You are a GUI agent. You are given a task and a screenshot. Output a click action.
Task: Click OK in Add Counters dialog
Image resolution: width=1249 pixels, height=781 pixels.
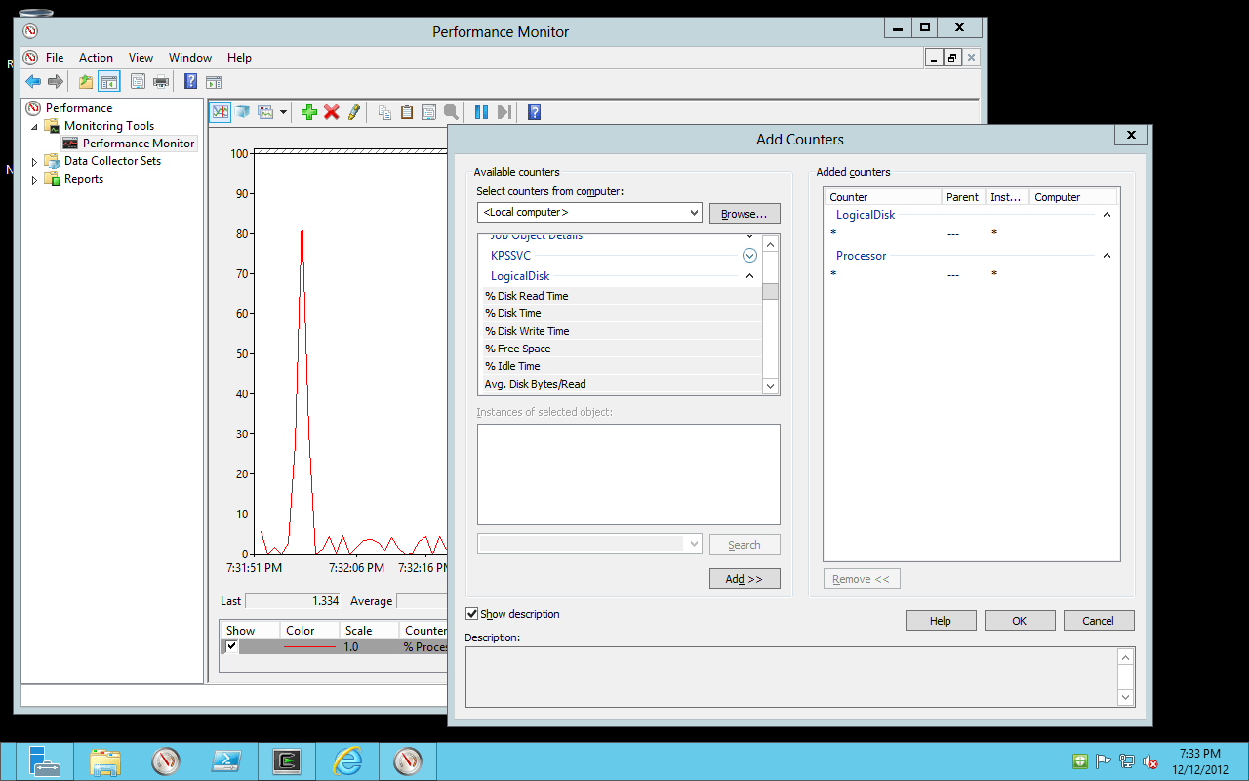pos(1020,621)
